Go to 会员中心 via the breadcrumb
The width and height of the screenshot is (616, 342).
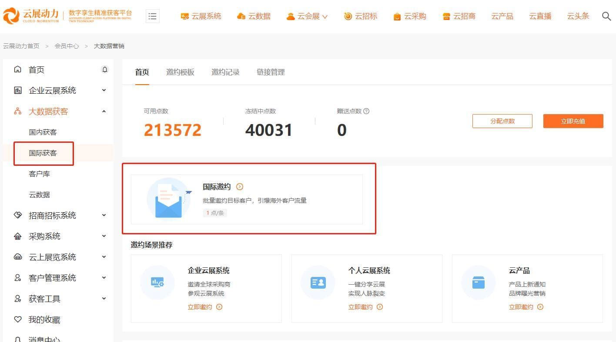pos(67,46)
